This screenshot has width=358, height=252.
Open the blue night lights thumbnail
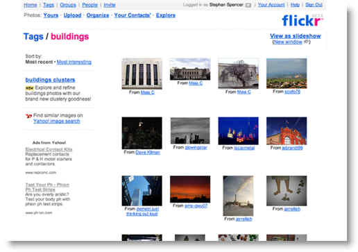coord(238,131)
